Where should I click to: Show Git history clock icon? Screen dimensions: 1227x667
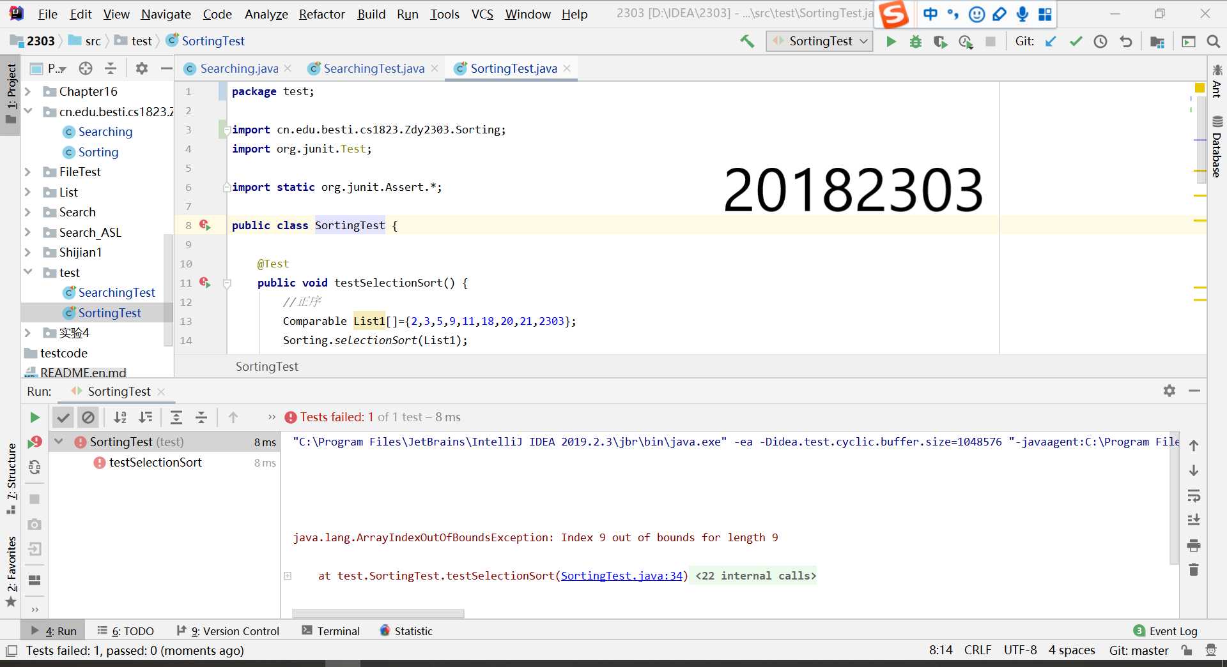1100,41
